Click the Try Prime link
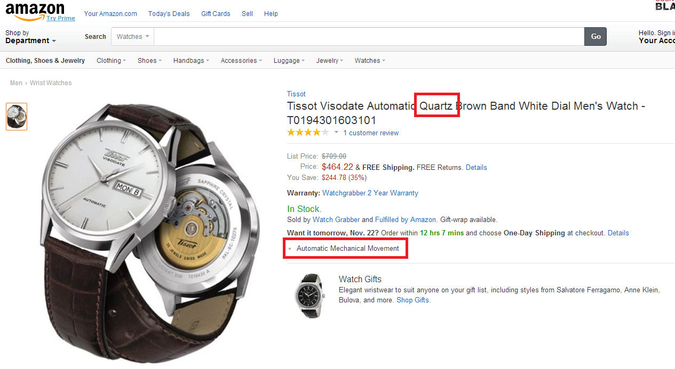Viewport: 675px width, 369px height. click(61, 18)
